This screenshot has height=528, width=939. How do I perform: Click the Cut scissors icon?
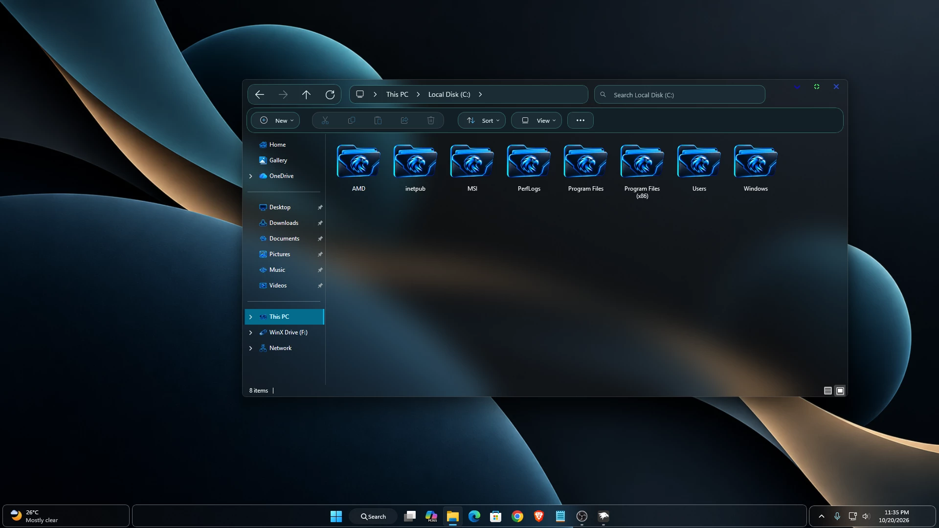[325, 121]
